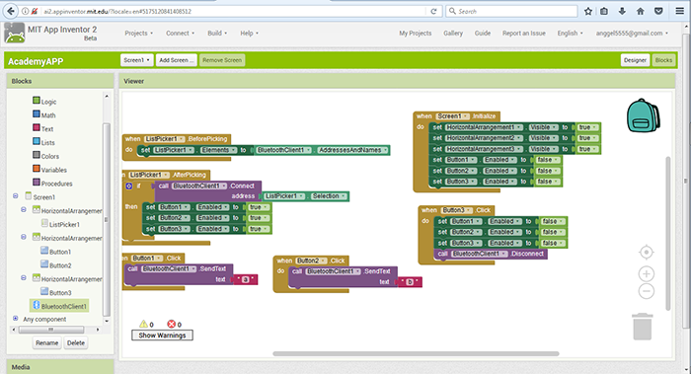This screenshot has height=374, width=691.
Task: Open the Screen1 dropdown selector
Action: (x=136, y=60)
